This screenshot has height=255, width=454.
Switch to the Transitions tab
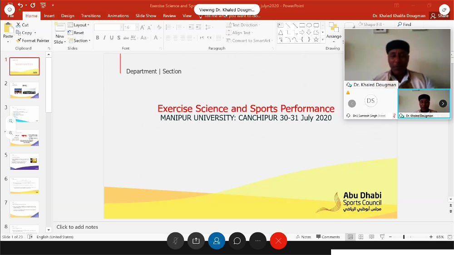[x=91, y=15]
